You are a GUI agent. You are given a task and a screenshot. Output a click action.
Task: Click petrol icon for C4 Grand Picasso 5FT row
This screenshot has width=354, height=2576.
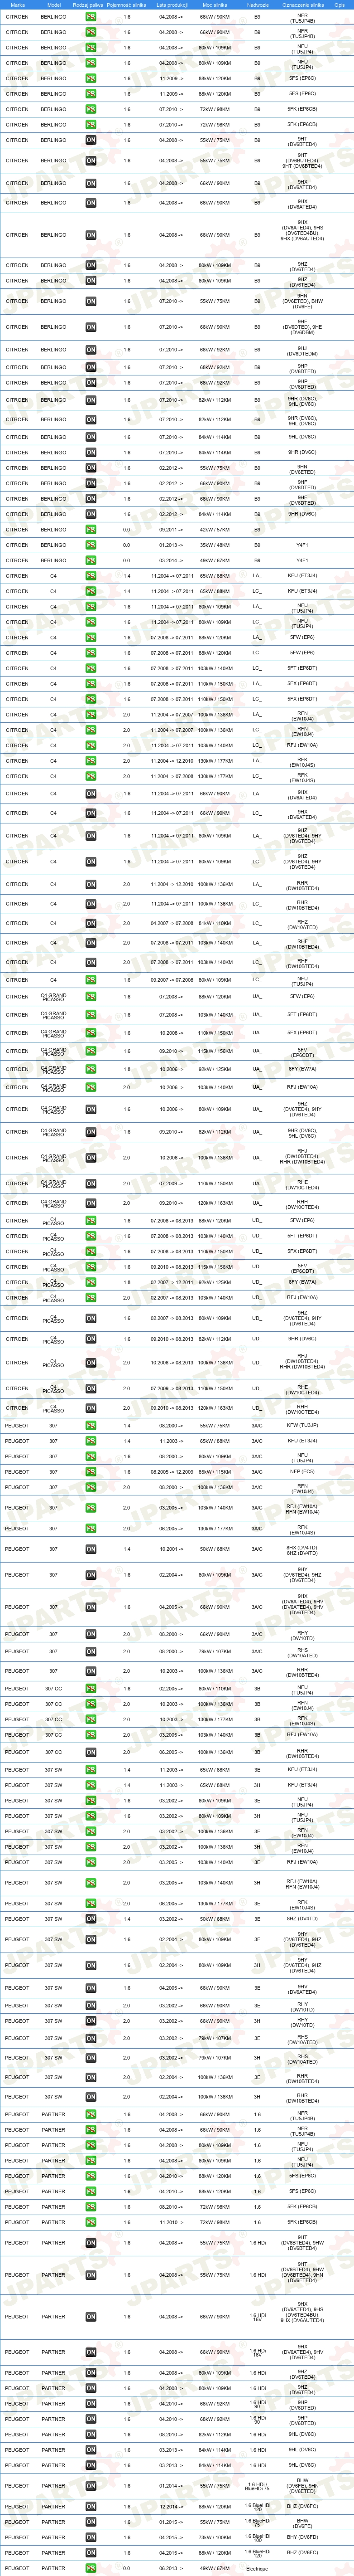[x=91, y=1014]
